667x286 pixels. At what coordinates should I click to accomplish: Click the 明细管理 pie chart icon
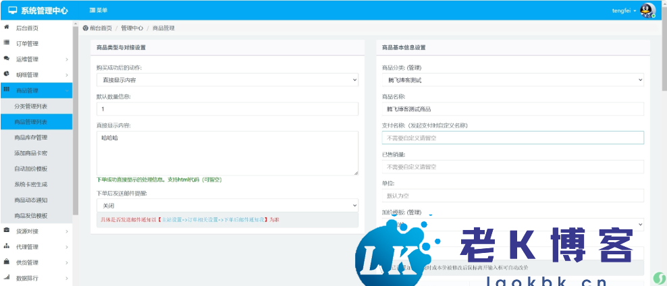7,74
